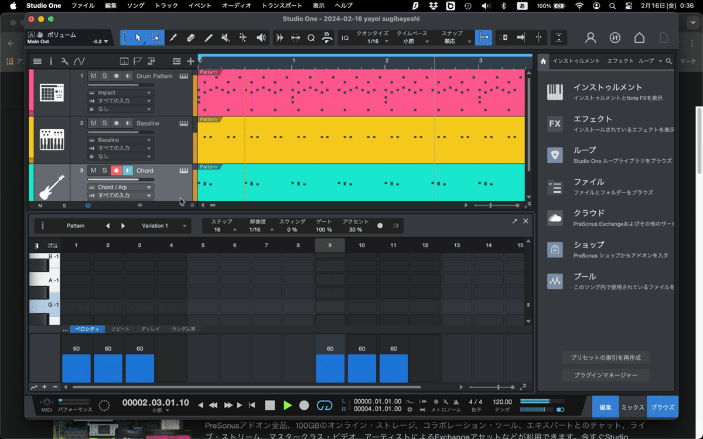Open the プラグインマネージャー button

[x=605, y=375]
